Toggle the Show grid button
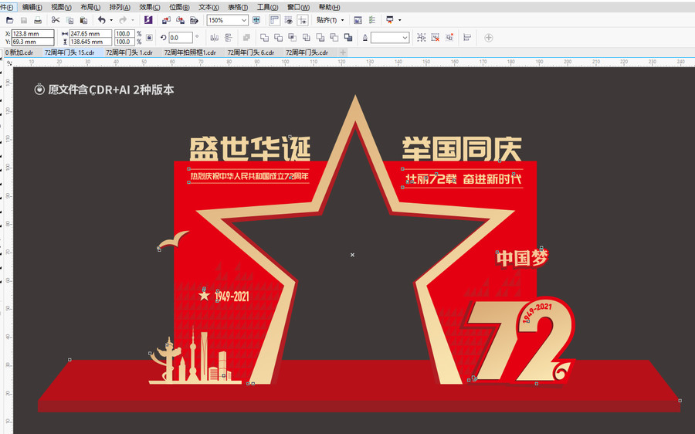The height and width of the screenshot is (434, 695). [x=289, y=20]
